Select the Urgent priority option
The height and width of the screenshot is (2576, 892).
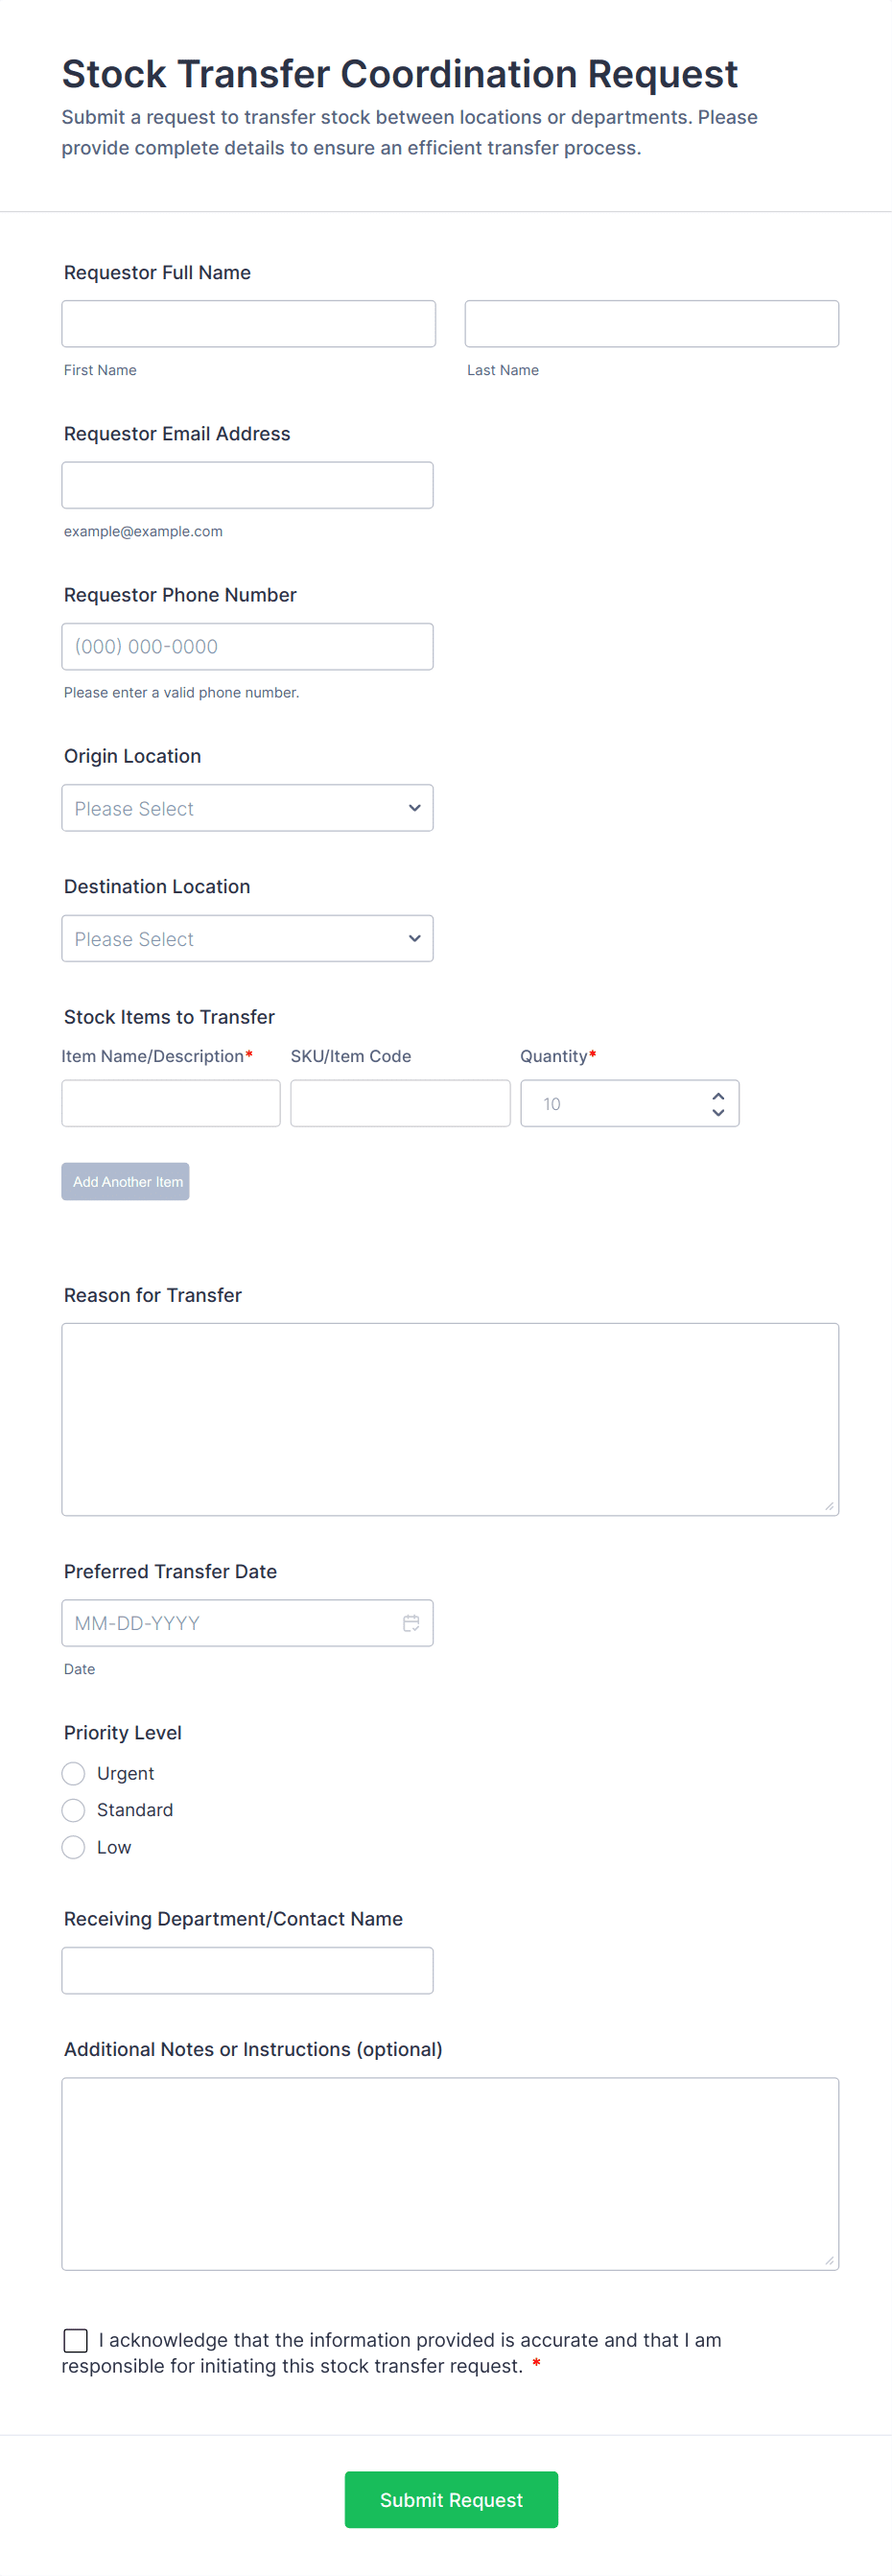(74, 1773)
